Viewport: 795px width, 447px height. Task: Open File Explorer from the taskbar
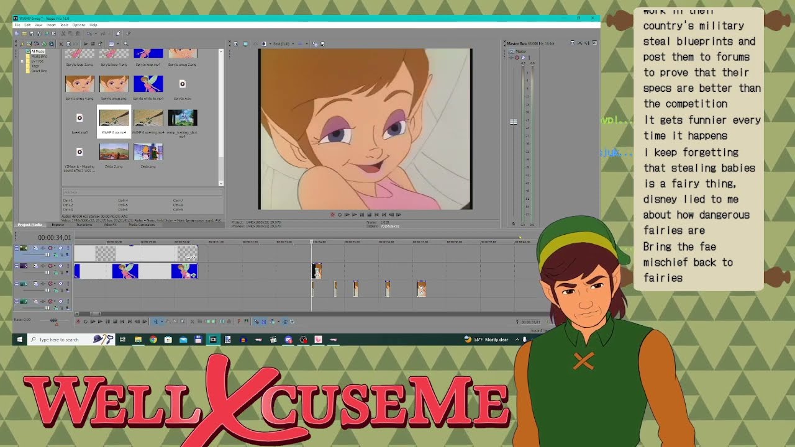tap(138, 340)
